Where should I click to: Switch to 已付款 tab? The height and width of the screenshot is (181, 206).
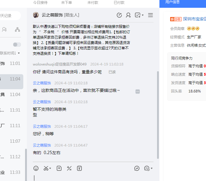[119, 2]
